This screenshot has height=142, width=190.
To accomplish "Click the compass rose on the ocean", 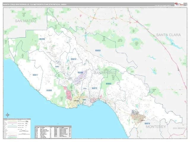I will [x=7, y=115].
